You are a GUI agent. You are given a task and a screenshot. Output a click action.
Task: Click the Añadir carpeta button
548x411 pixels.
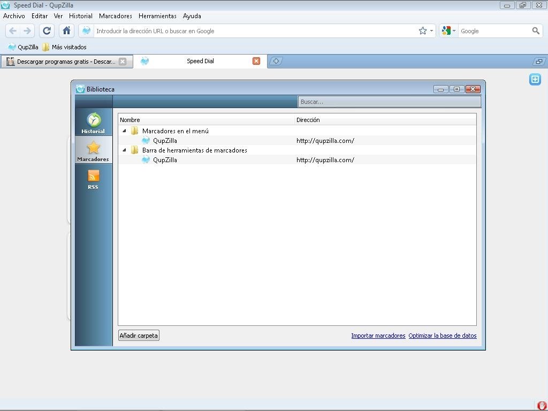(x=139, y=336)
